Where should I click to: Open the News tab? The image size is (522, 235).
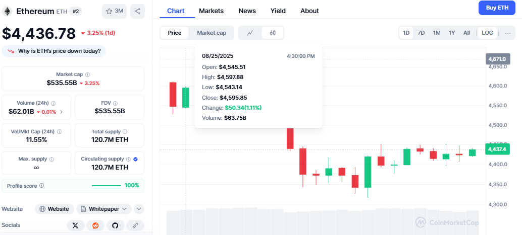pos(247,11)
